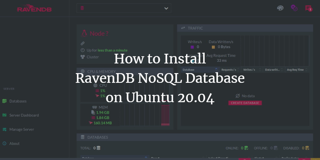
Task: Click the purple Writes/s legend swatch
Action: pos(192,47)
